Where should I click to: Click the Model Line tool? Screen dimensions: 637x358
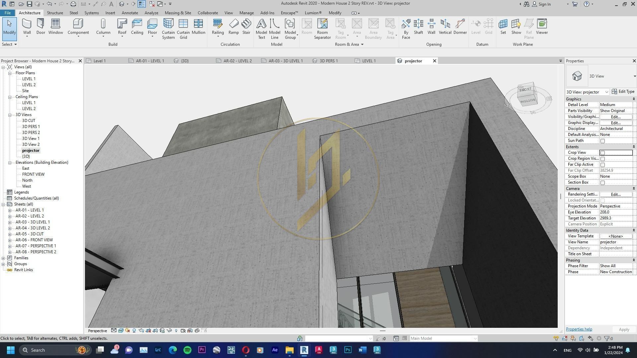click(275, 29)
